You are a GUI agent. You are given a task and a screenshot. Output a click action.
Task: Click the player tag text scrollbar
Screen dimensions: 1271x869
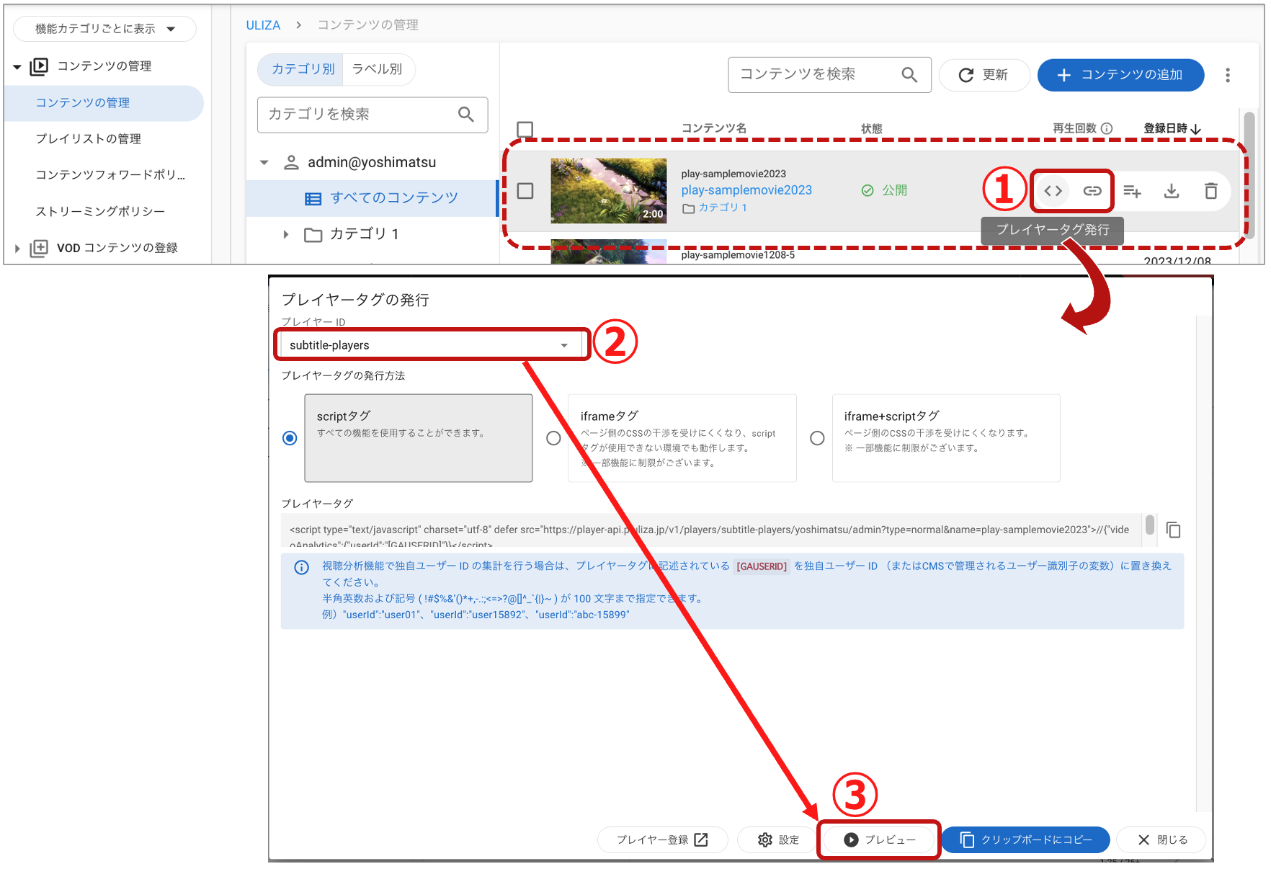(1150, 525)
